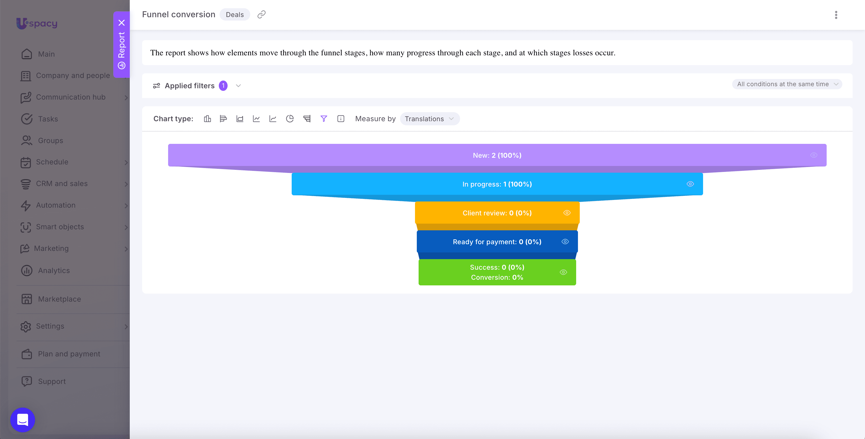Click the applied filters sliders icon

click(x=157, y=86)
